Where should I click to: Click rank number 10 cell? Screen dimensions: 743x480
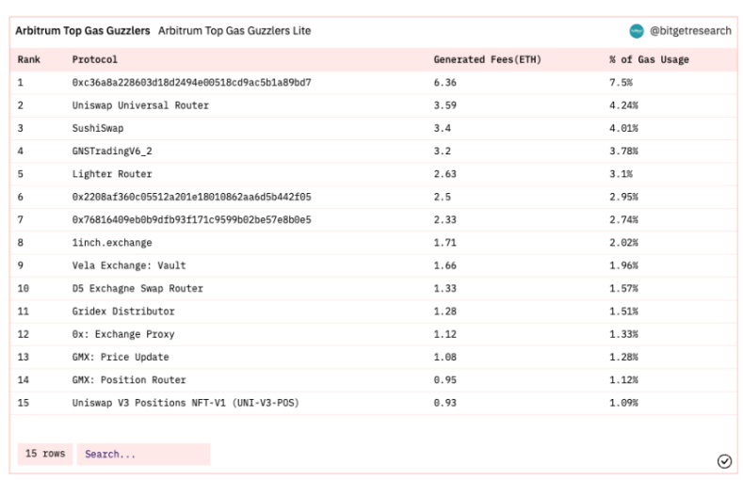point(24,288)
